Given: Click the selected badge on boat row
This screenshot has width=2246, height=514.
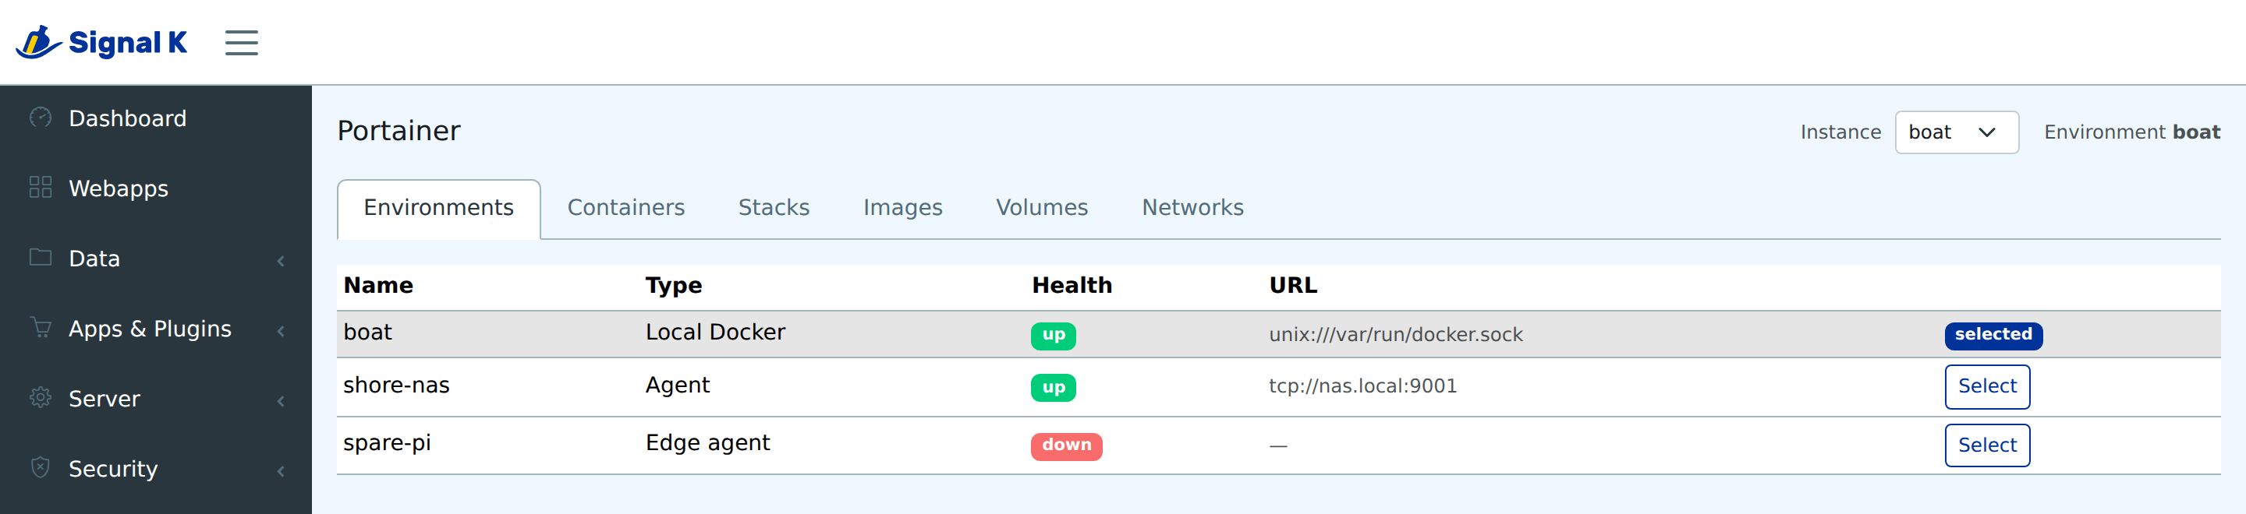Looking at the screenshot, I should click(1993, 335).
